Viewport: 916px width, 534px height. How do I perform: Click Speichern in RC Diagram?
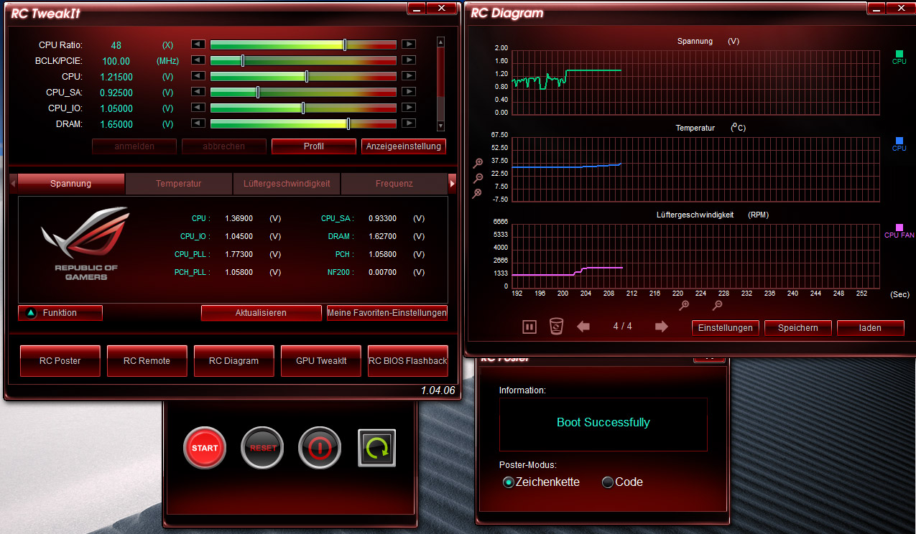(798, 328)
